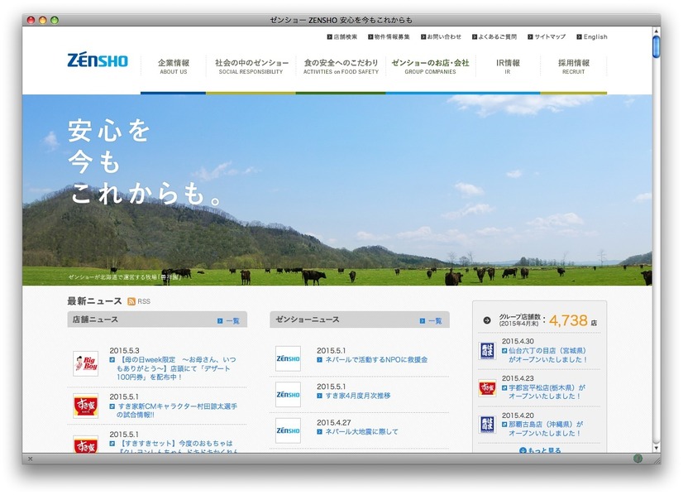The height and width of the screenshot is (495, 683).
Task: Click the store logo beside 那覇古島店
Action: [x=487, y=425]
